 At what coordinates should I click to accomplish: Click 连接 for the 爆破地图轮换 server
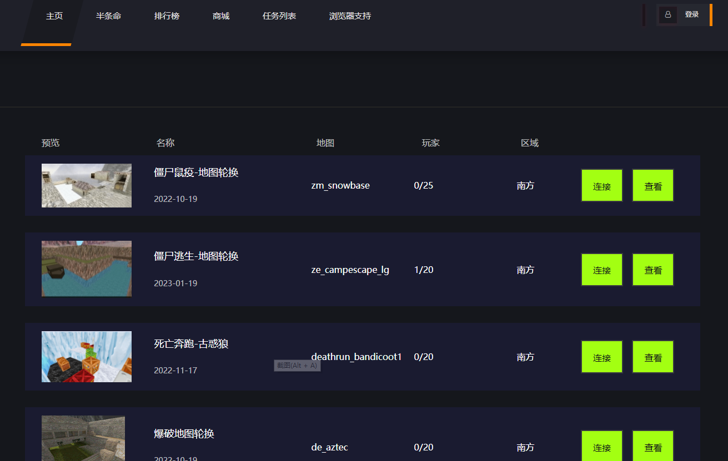[x=602, y=446]
